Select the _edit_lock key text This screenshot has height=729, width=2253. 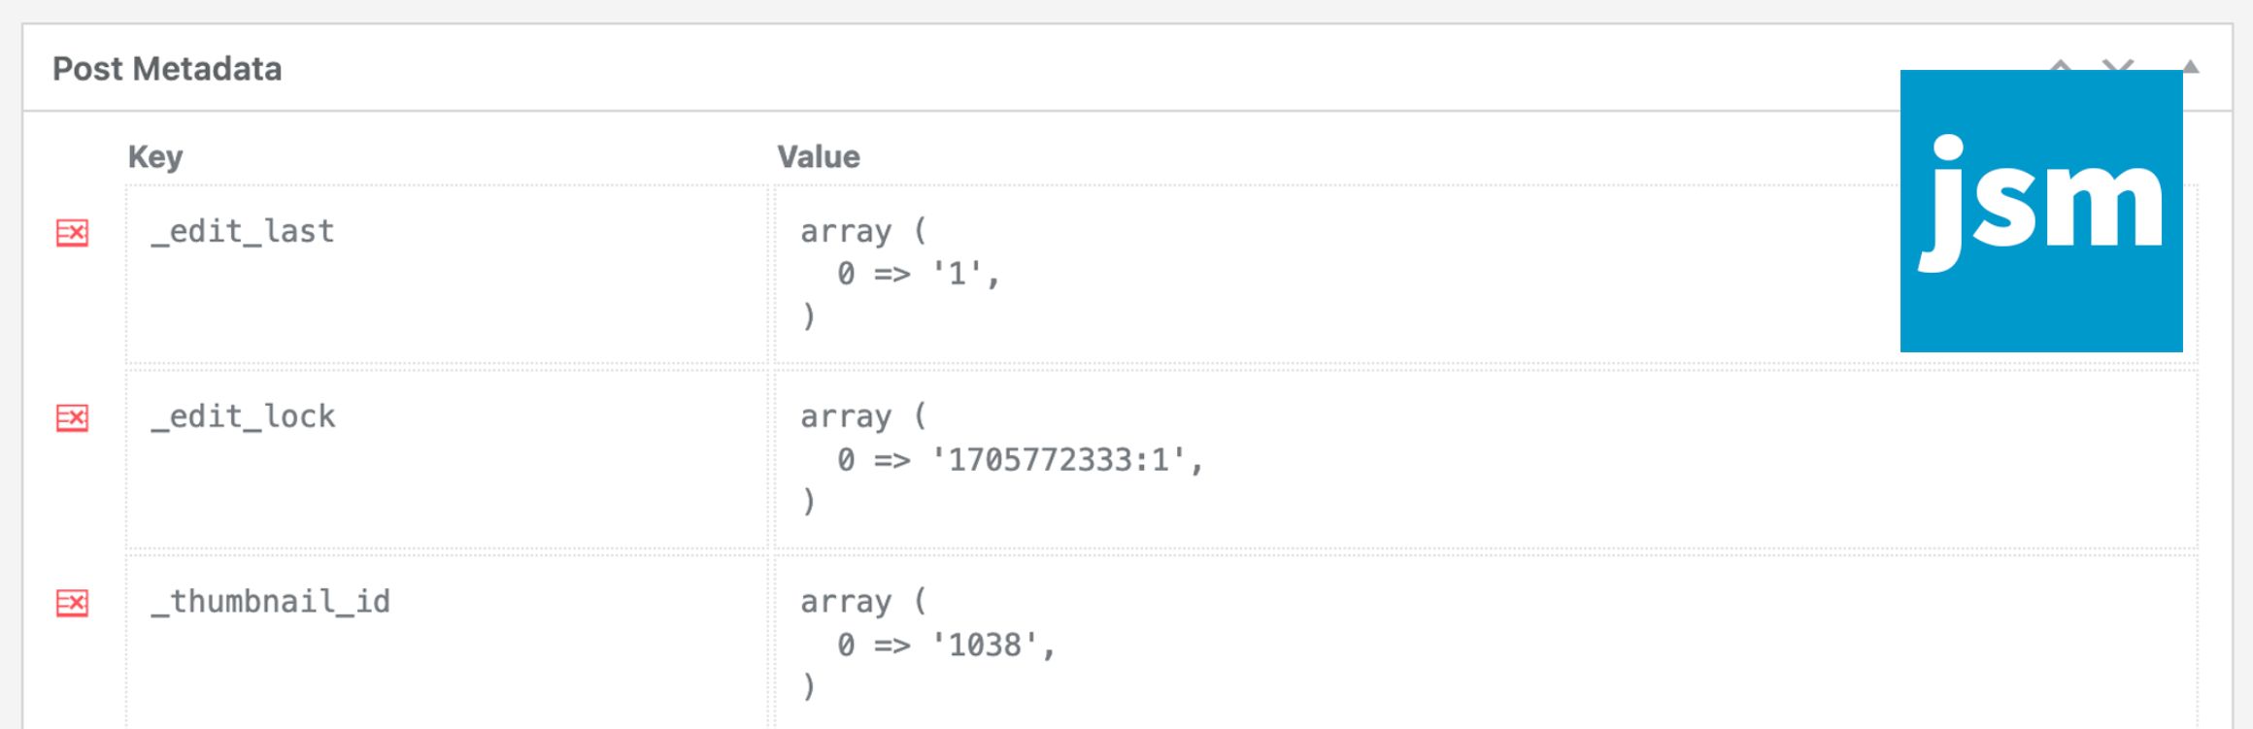[x=243, y=417]
